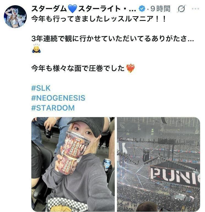Click the bowing person emoji

(36, 48)
